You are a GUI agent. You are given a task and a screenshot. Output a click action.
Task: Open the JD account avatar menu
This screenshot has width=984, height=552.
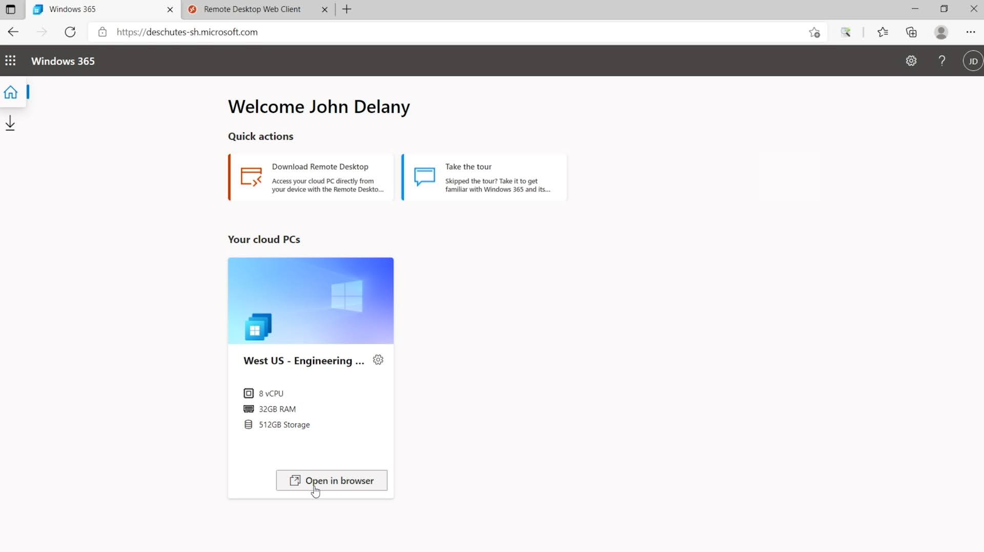tap(972, 61)
